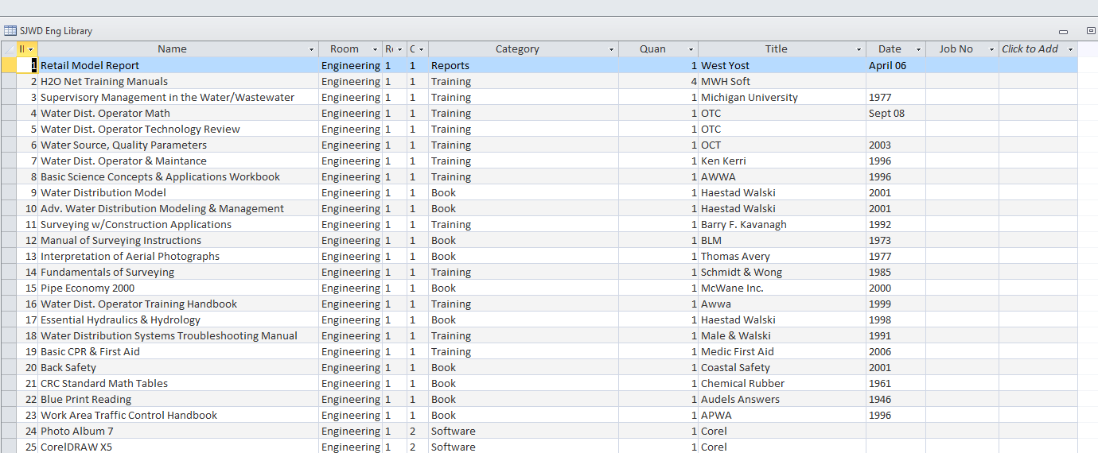This screenshot has width=1098, height=453.
Task: Select 'Essential Hydraulics & Hydrology' cell
Action: 178,319
